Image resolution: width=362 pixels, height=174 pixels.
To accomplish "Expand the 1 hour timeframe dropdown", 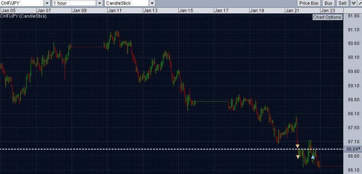I will [100, 3].
